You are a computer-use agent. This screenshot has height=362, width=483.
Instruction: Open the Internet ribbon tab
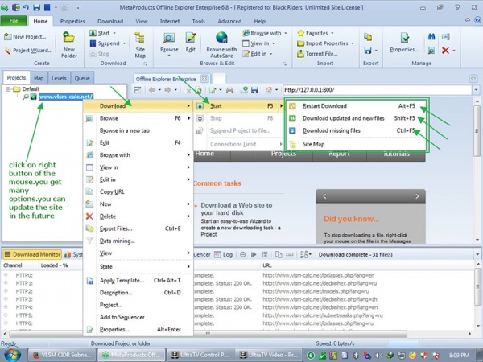(169, 21)
